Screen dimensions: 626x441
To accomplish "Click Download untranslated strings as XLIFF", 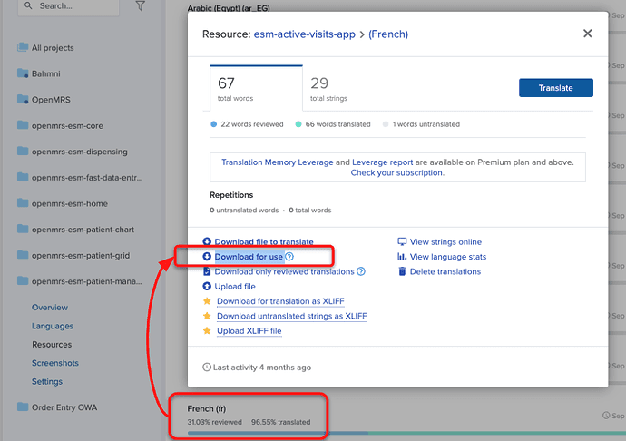I will tap(292, 316).
